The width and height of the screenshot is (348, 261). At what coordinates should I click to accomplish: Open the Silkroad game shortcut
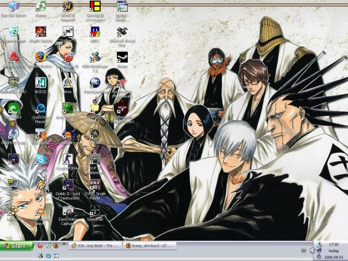coord(95,136)
